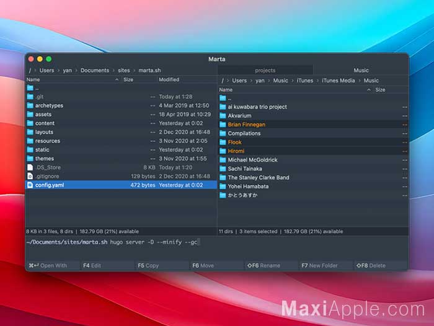Click the green fullscreen window button

(x=49, y=59)
